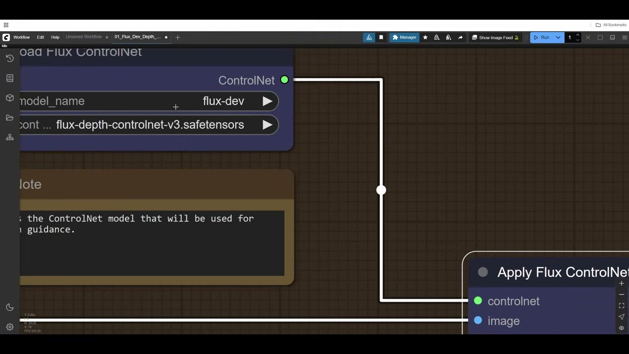
Task: Click image blue input socket
Action: tap(478, 321)
